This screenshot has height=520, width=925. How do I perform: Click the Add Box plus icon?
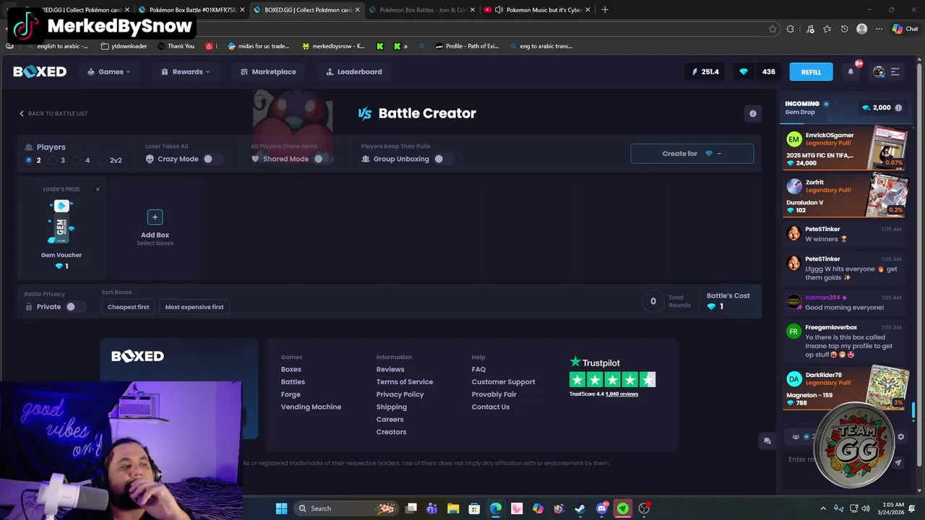click(155, 217)
